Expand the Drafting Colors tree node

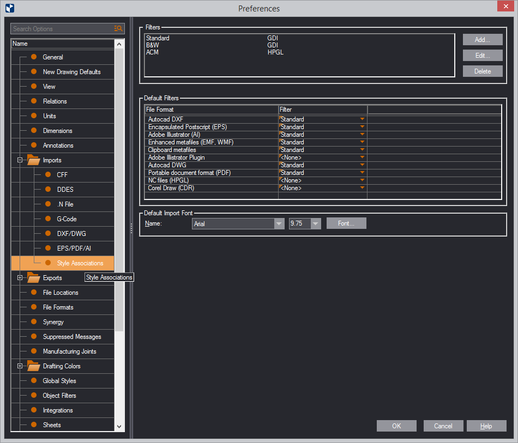click(20, 366)
